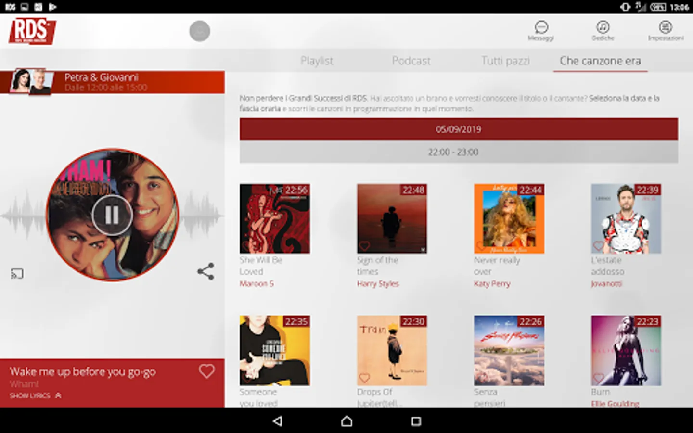Tap the Android back button

point(277,421)
